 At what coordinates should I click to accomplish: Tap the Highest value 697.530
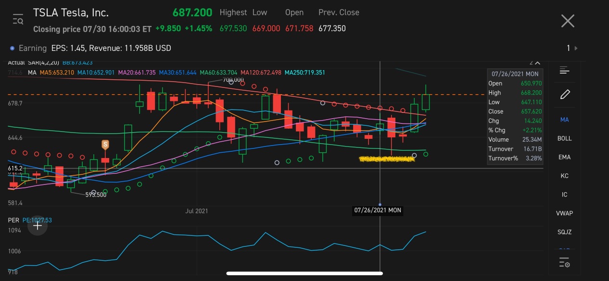(233, 28)
